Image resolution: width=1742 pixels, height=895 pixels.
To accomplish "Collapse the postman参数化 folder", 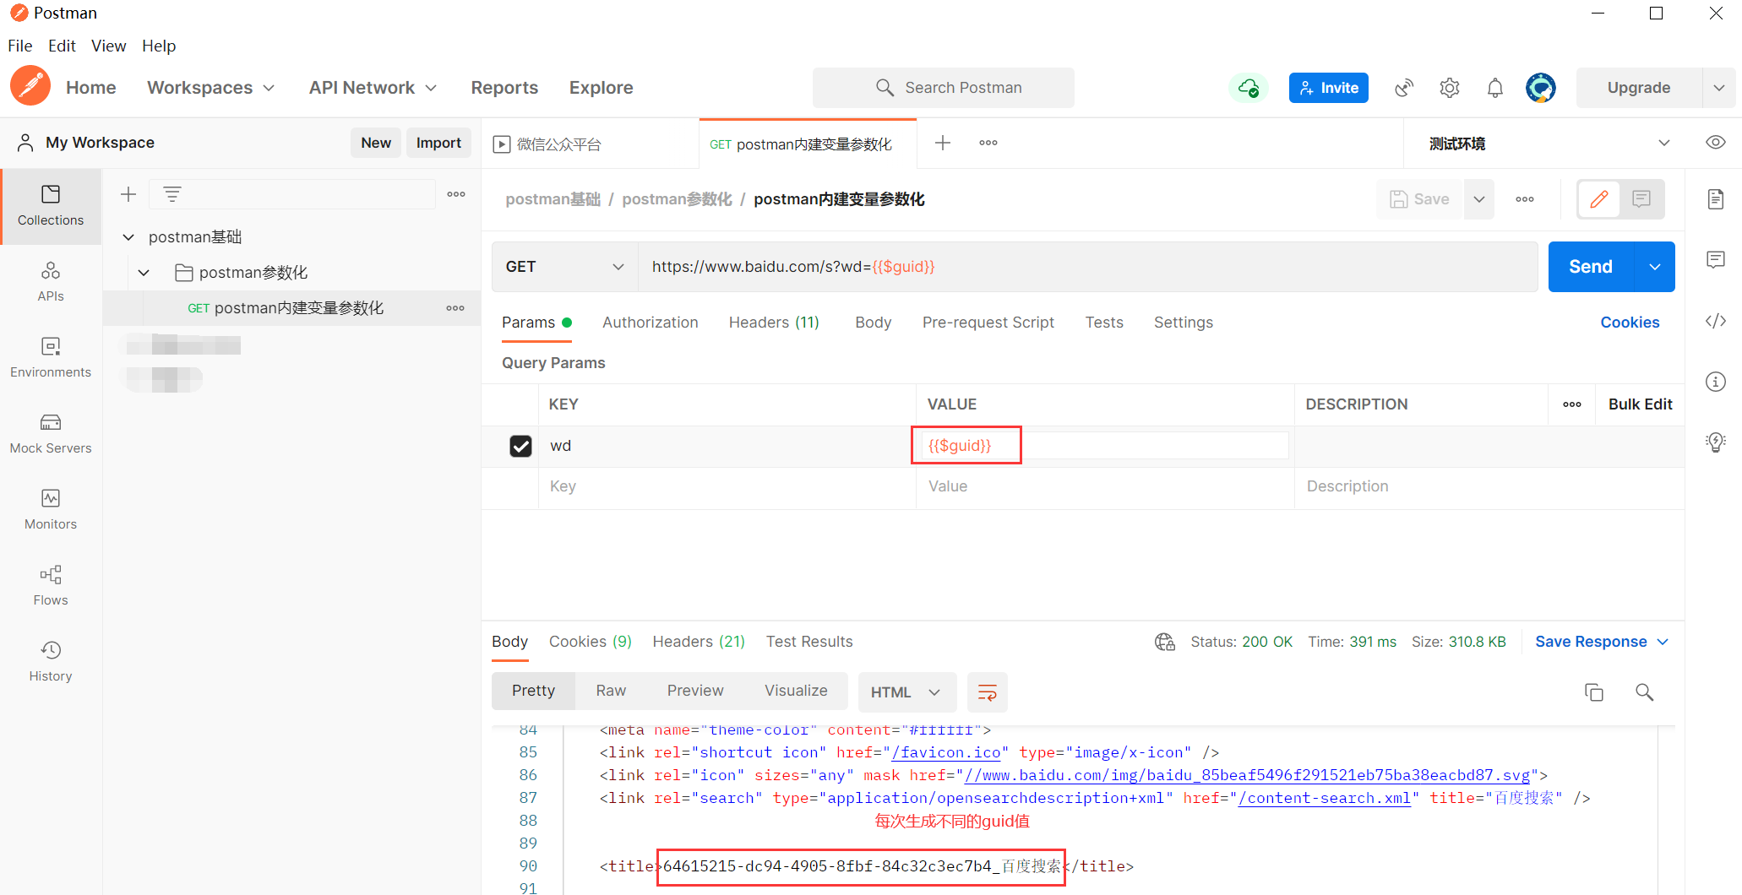I will pyautogui.click(x=144, y=273).
